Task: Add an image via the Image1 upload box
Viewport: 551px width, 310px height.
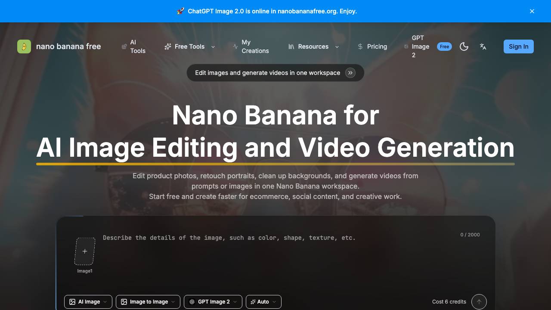Action: coord(85,251)
